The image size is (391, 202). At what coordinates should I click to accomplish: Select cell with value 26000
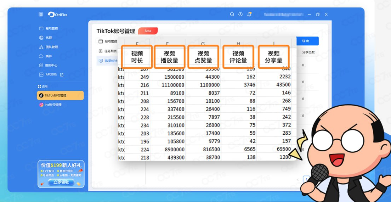click(x=203, y=125)
